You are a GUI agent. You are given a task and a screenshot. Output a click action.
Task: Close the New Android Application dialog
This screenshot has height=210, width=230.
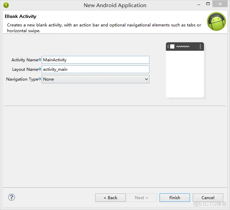click(x=220, y=4)
